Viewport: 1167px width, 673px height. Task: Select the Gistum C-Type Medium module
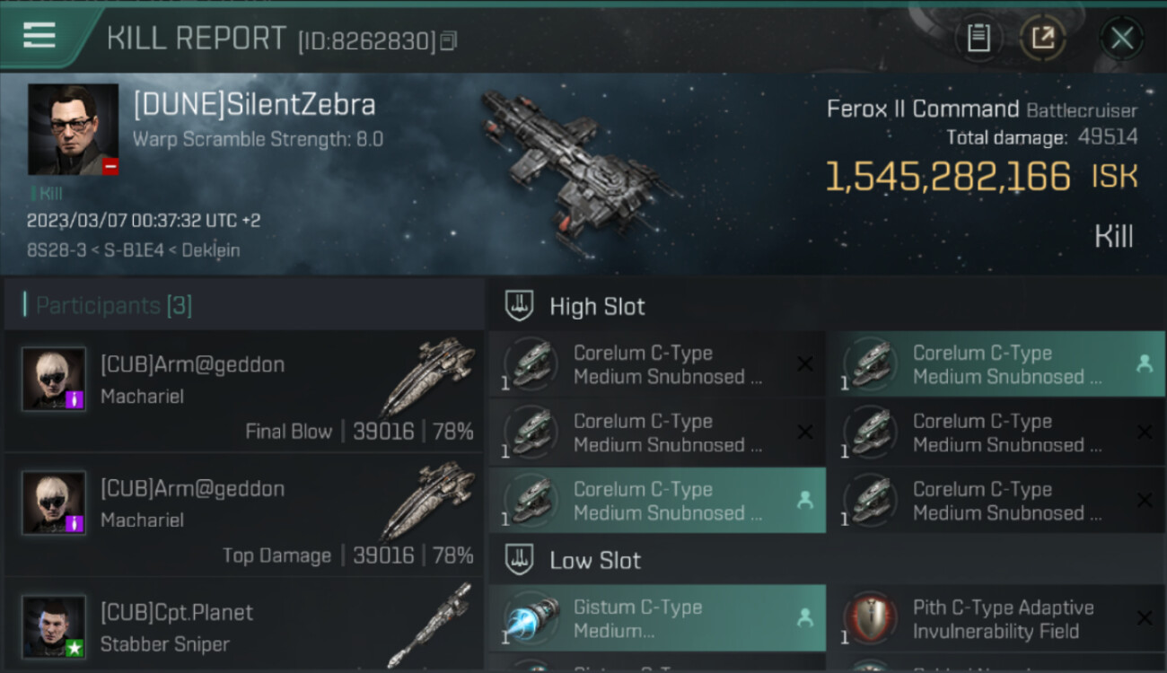(657, 618)
